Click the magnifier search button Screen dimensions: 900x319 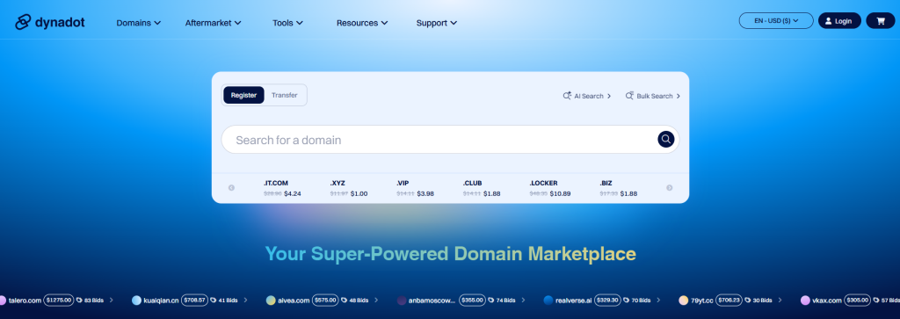[665, 140]
